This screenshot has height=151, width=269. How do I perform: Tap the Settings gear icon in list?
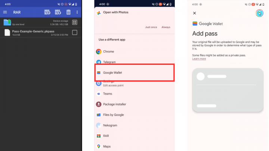tap(99, 84)
